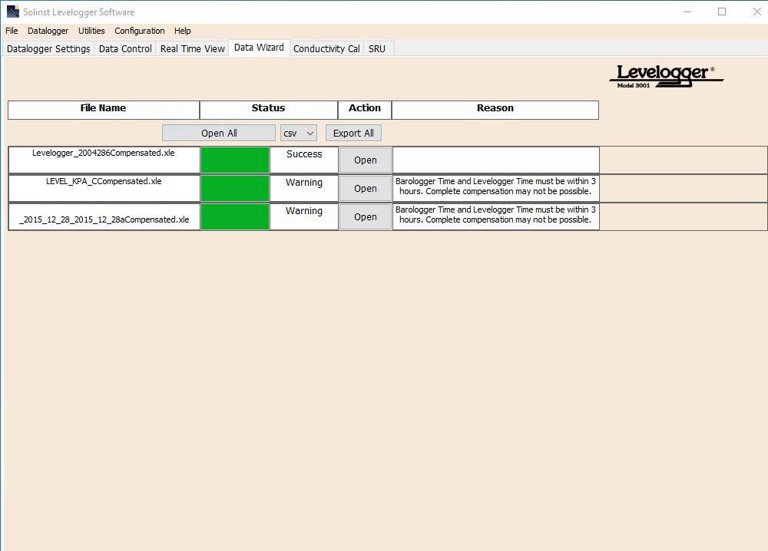Open the SRU tab
Image resolution: width=768 pixels, height=551 pixels.
click(376, 48)
